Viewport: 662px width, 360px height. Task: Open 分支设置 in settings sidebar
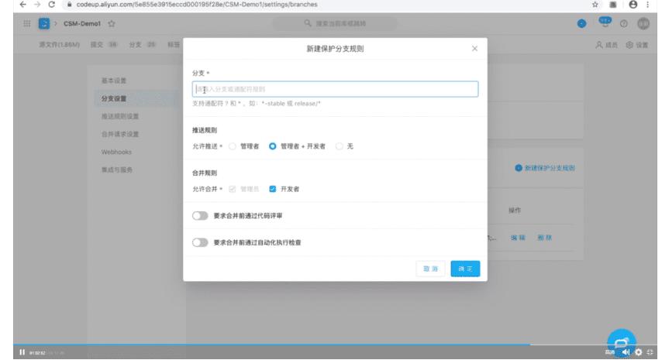pos(114,98)
